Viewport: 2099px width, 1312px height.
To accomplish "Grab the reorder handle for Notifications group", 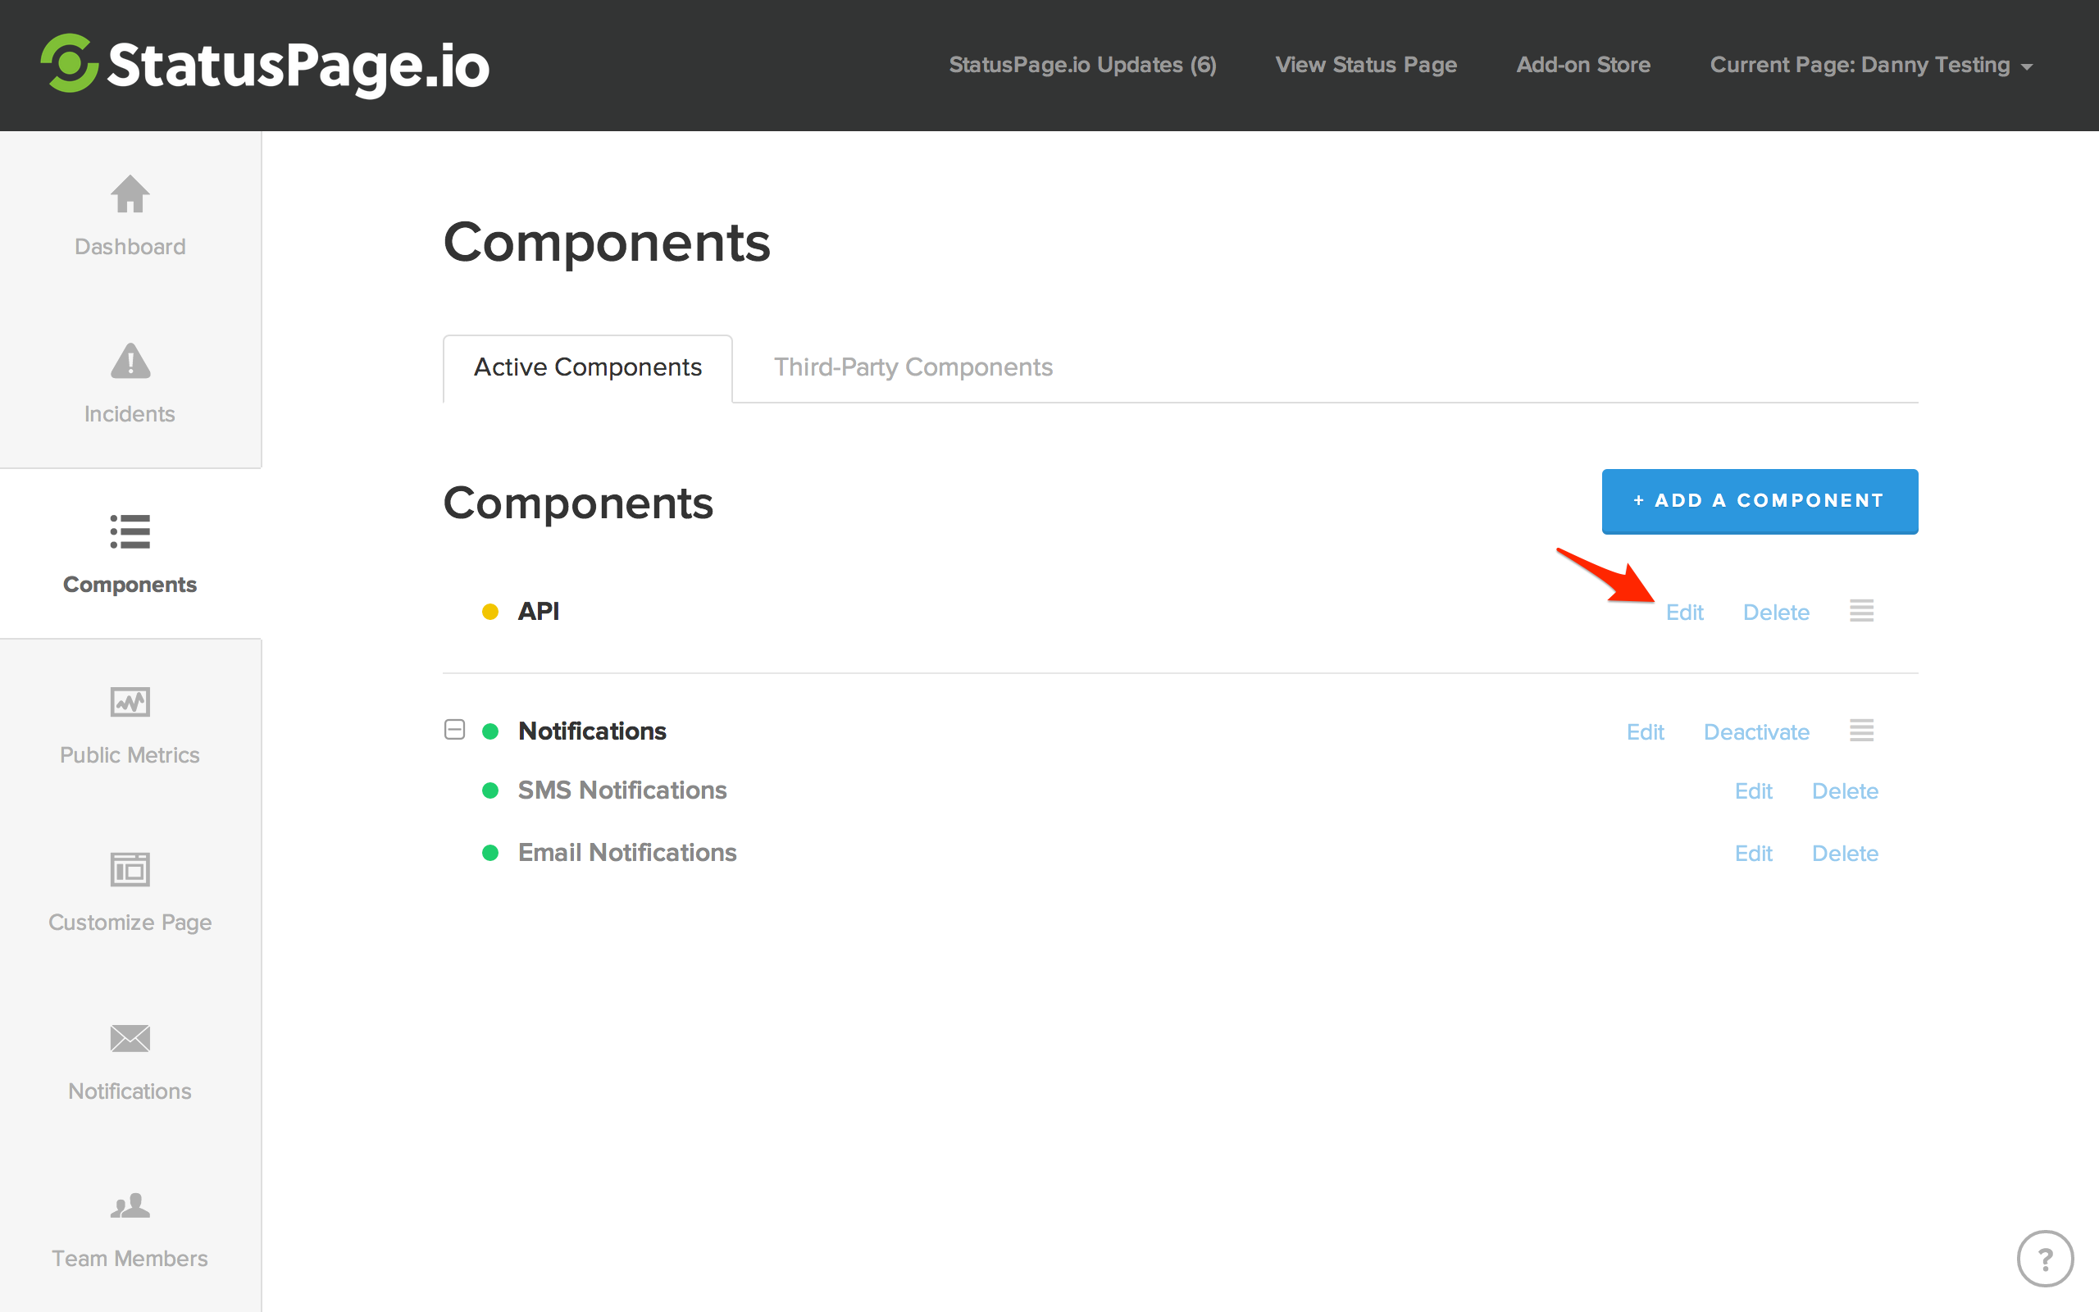I will 1861,731.
